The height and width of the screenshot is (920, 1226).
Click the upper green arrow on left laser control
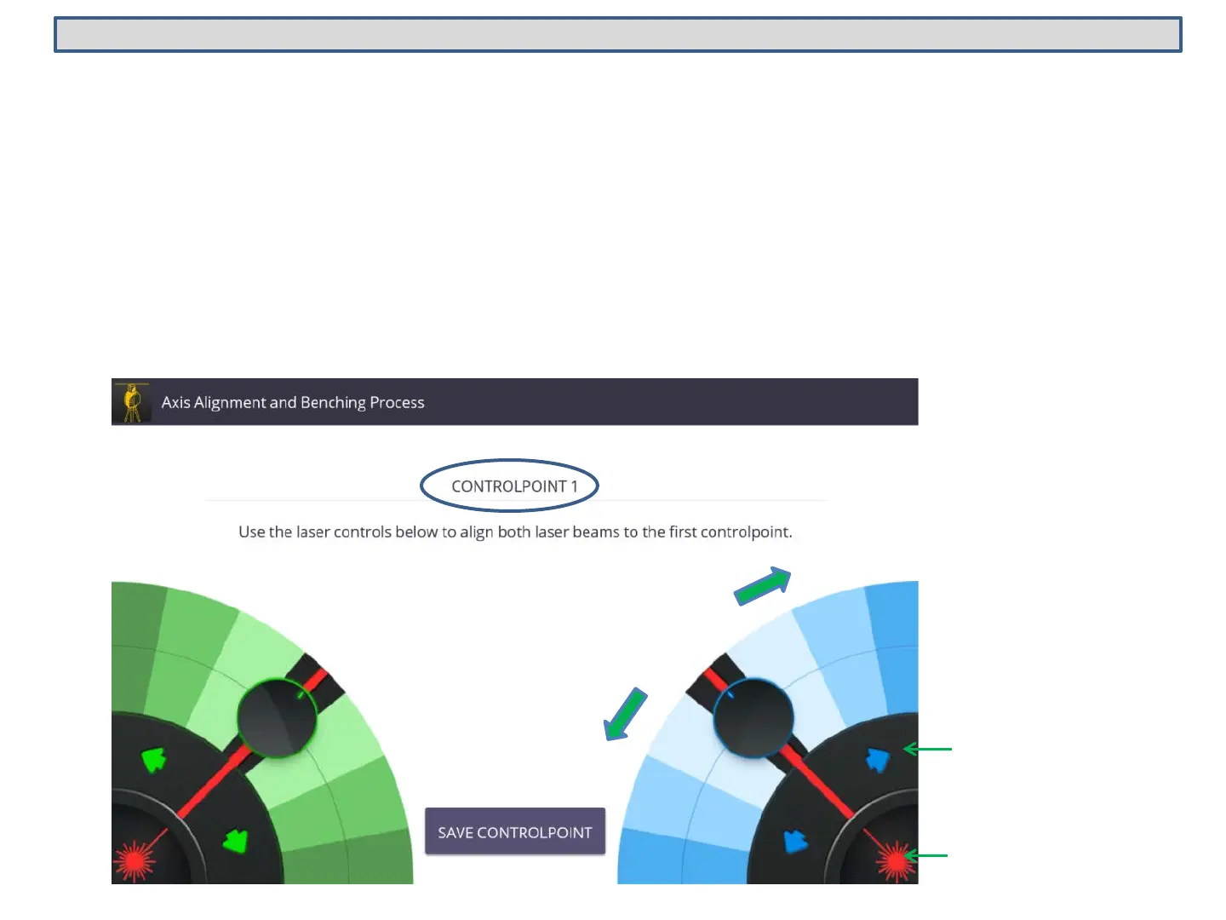(153, 758)
